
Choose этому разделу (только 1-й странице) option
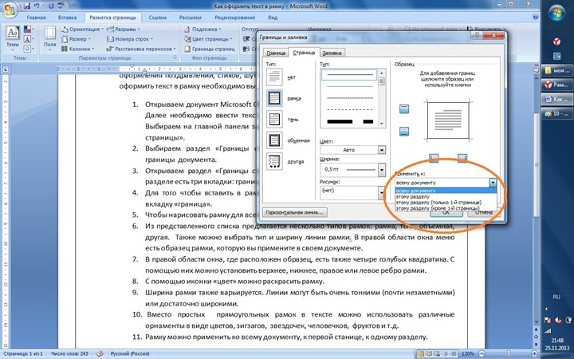446,202
